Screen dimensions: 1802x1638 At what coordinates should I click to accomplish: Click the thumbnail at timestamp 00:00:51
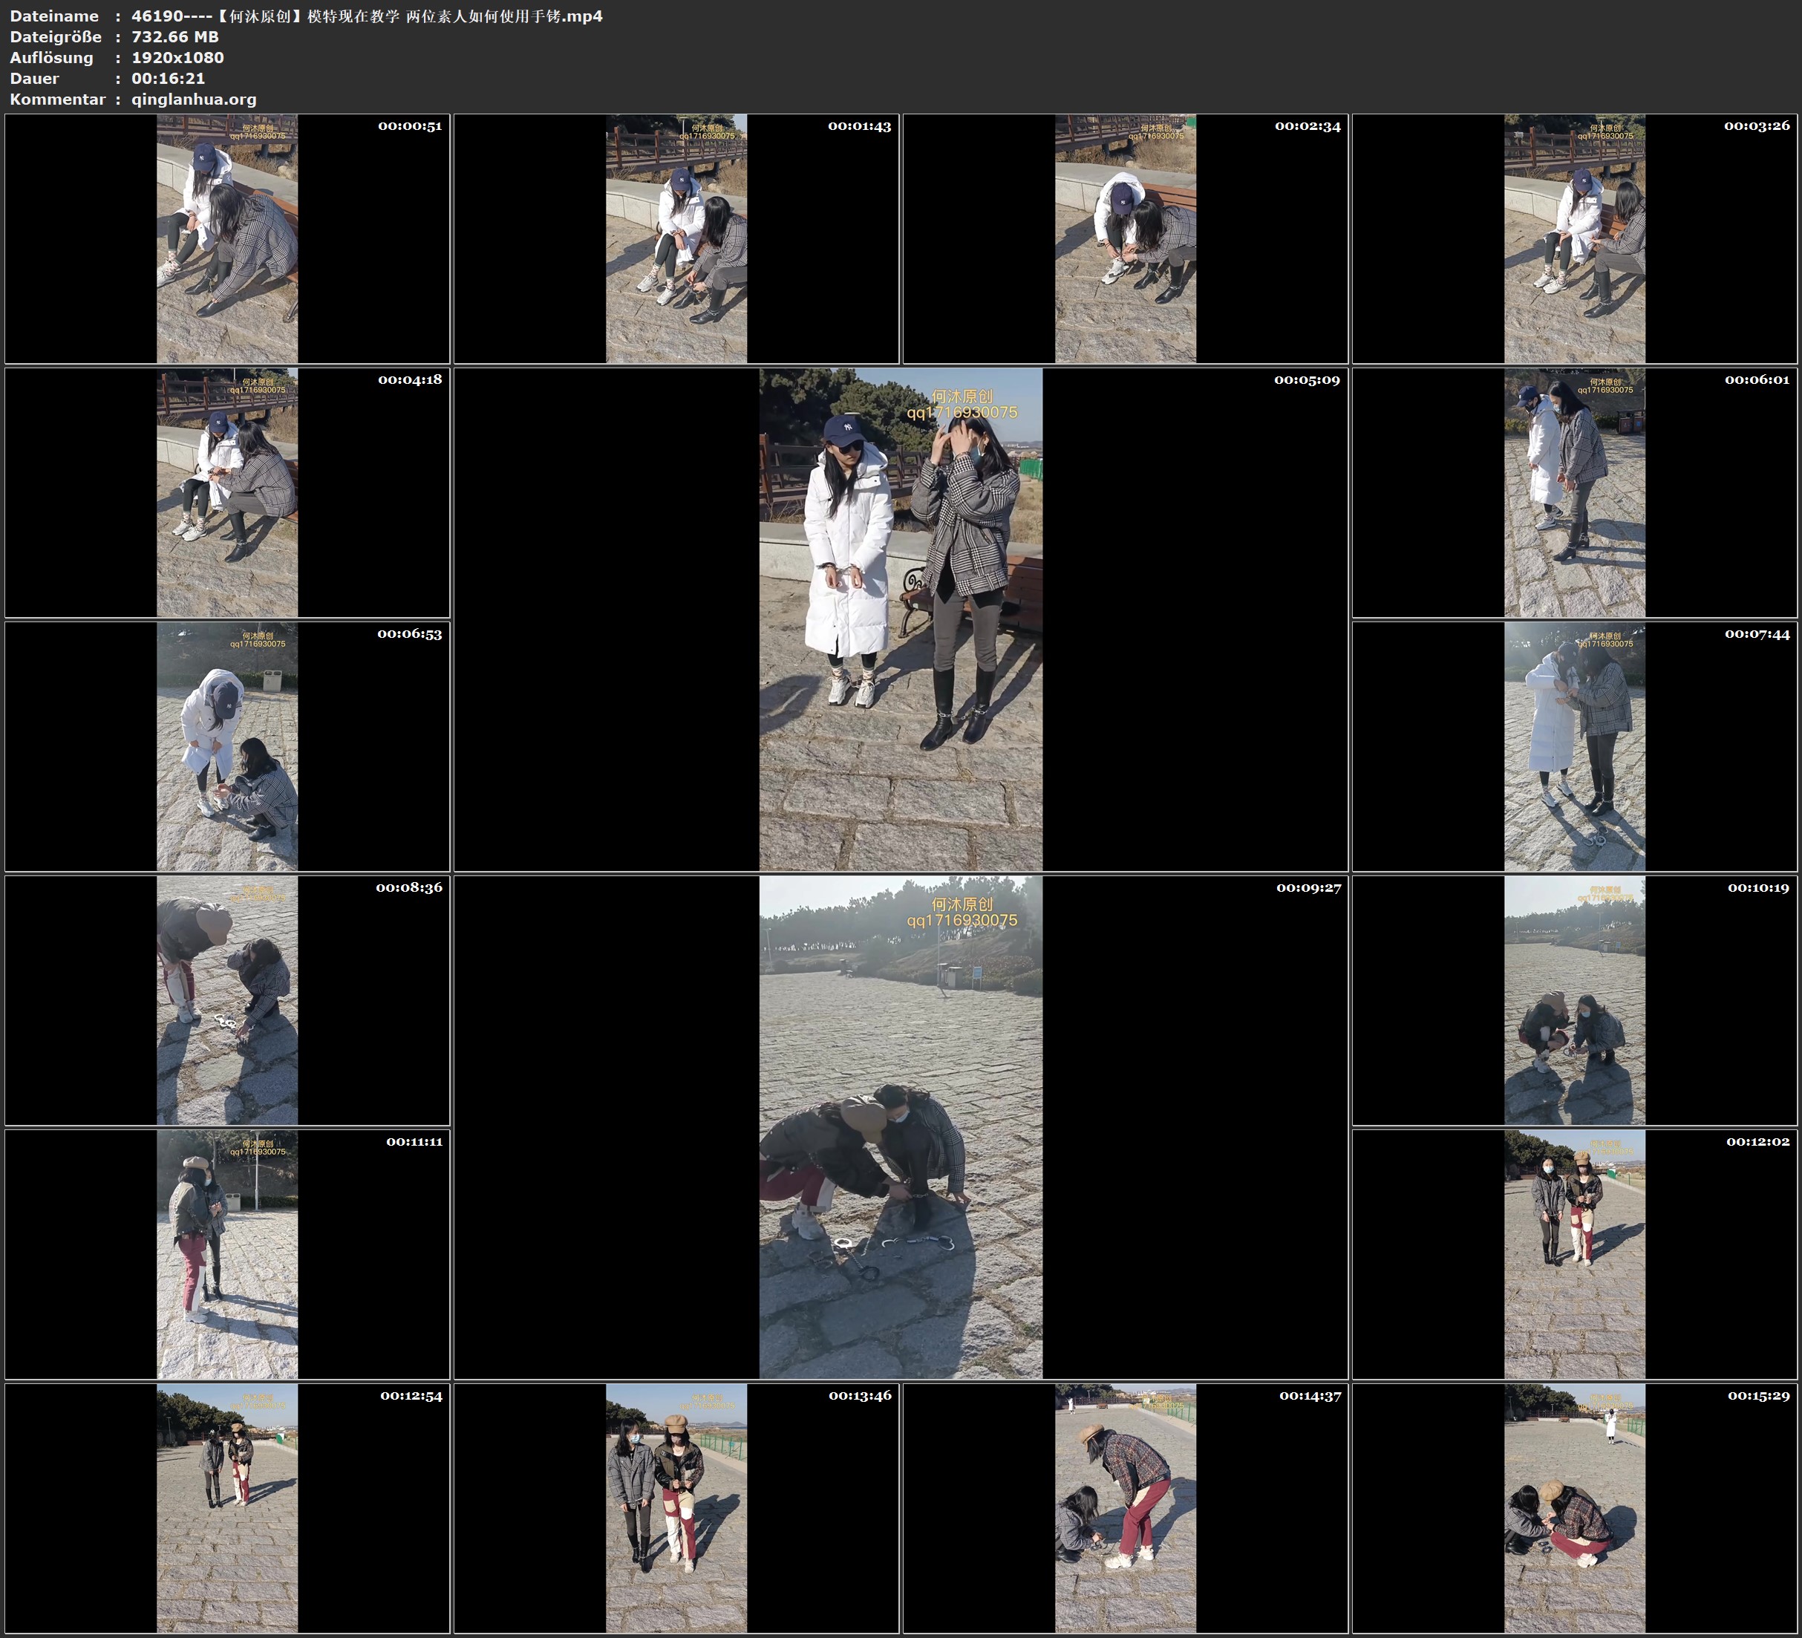pyautogui.click(x=227, y=239)
